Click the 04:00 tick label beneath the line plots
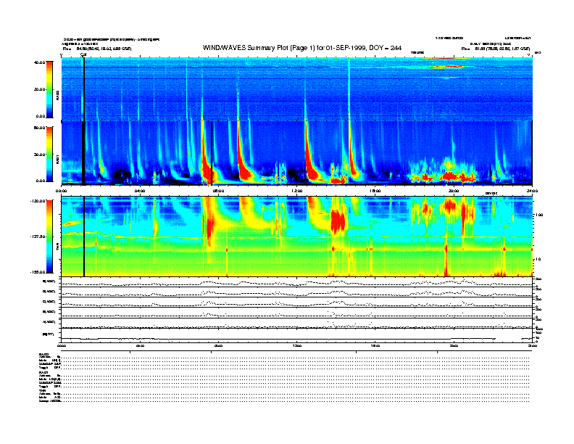Image resolution: width=574 pixels, height=444 pixels. (x=140, y=345)
